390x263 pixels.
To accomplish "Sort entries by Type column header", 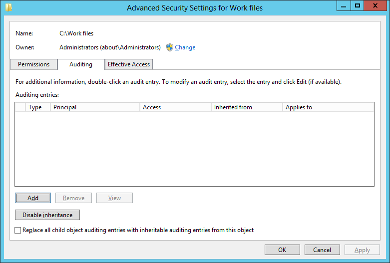I will [x=38, y=107].
